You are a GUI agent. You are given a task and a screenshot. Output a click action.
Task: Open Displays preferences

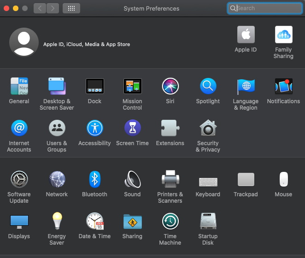click(x=19, y=222)
